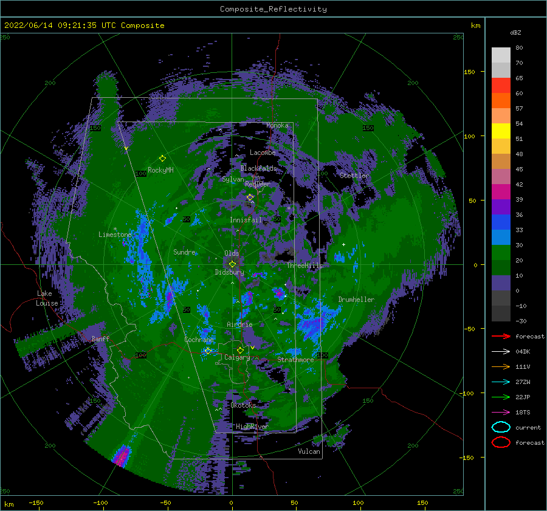Click the Cochrane town label
The image size is (547, 511).
(199, 340)
